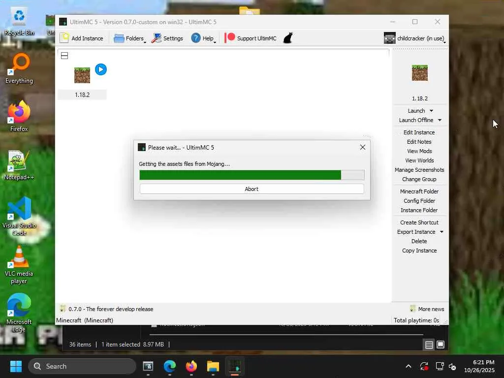The width and height of the screenshot is (504, 378).
Task: Click the Edge icon on the taskbar
Action: [170, 366]
